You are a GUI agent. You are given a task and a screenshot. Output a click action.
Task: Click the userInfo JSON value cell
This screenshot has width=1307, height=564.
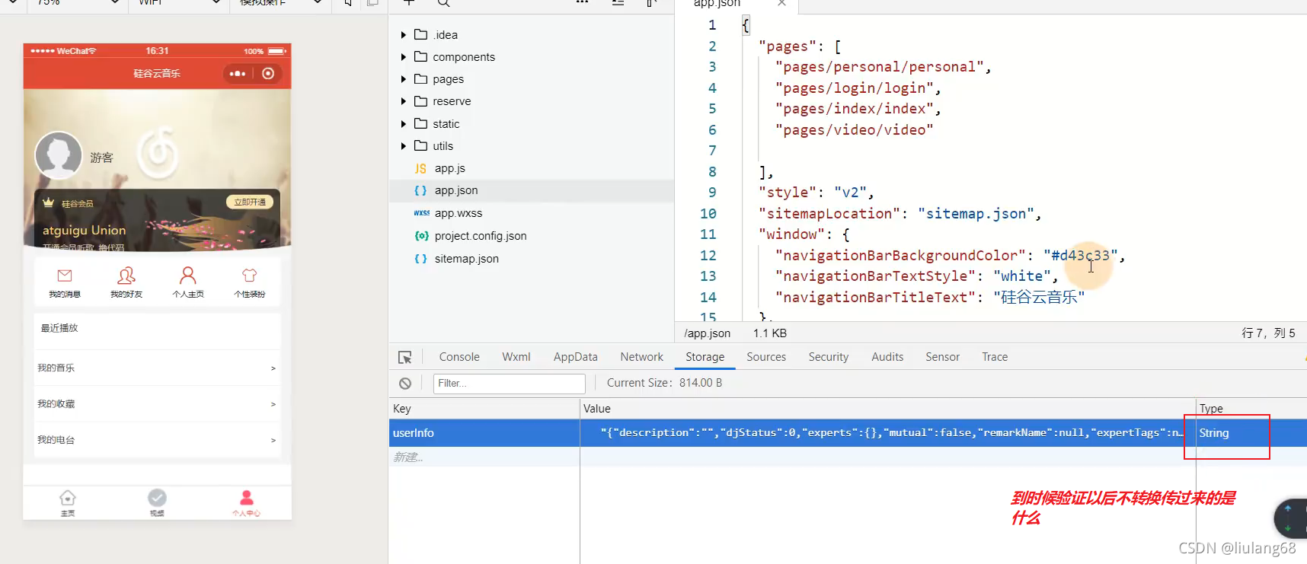tap(887, 433)
